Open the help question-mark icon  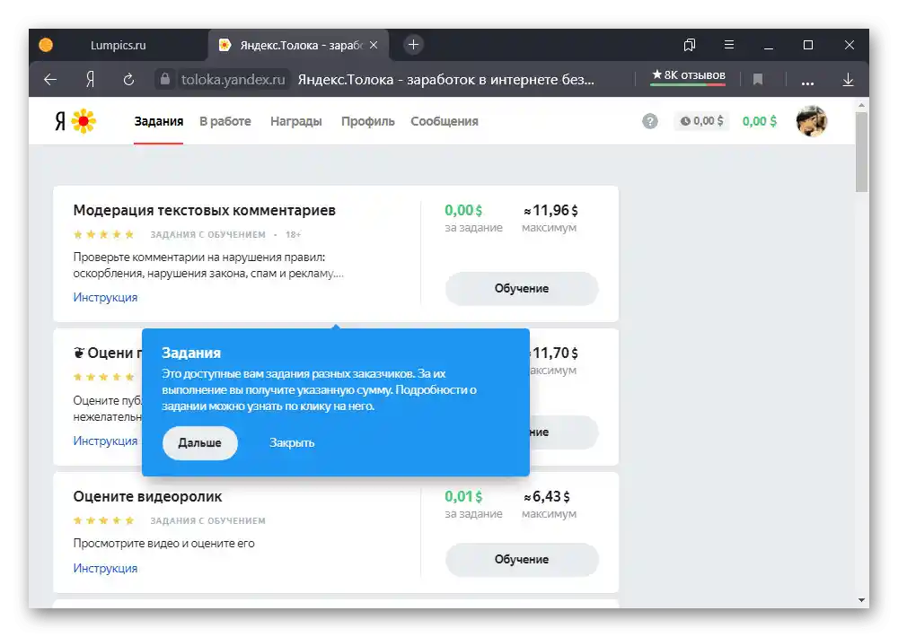[x=649, y=121]
